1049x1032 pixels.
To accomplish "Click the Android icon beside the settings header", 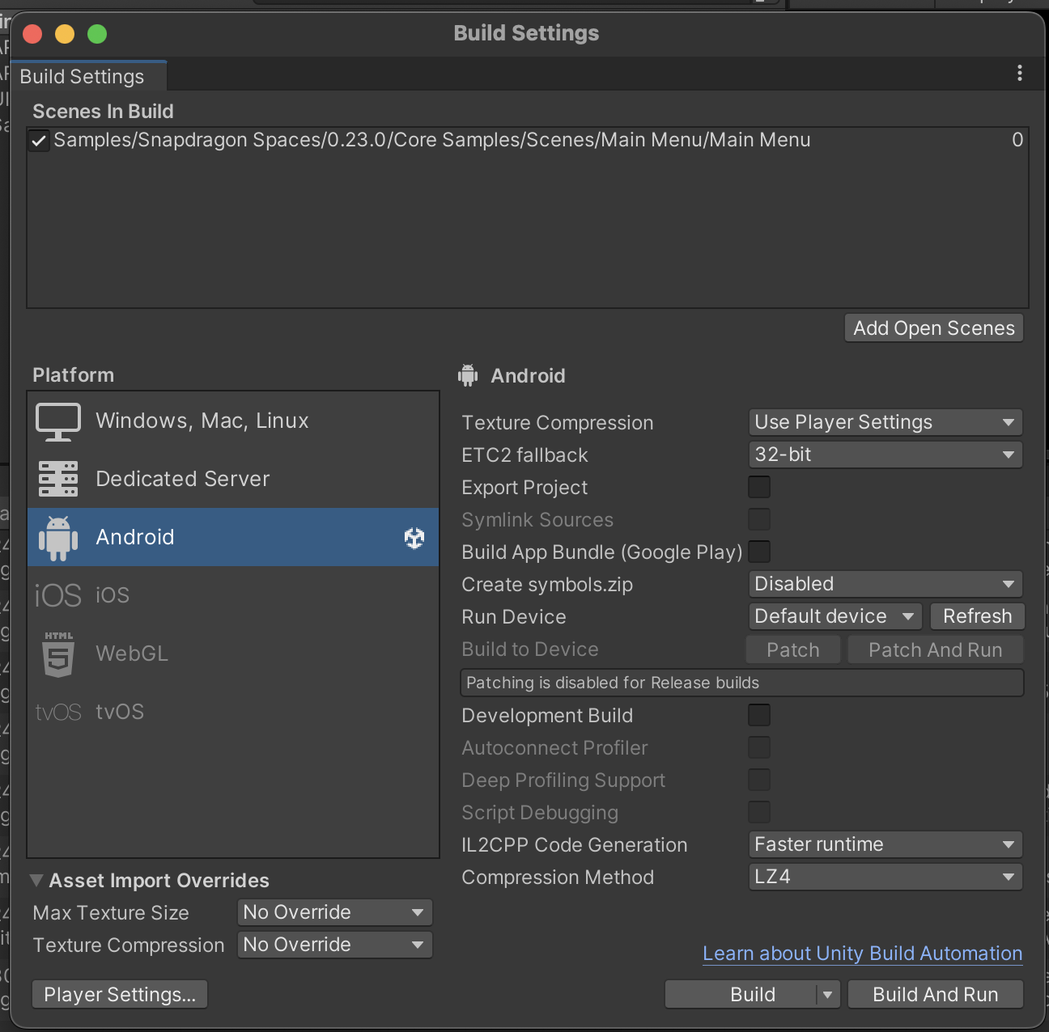I will pos(468,375).
